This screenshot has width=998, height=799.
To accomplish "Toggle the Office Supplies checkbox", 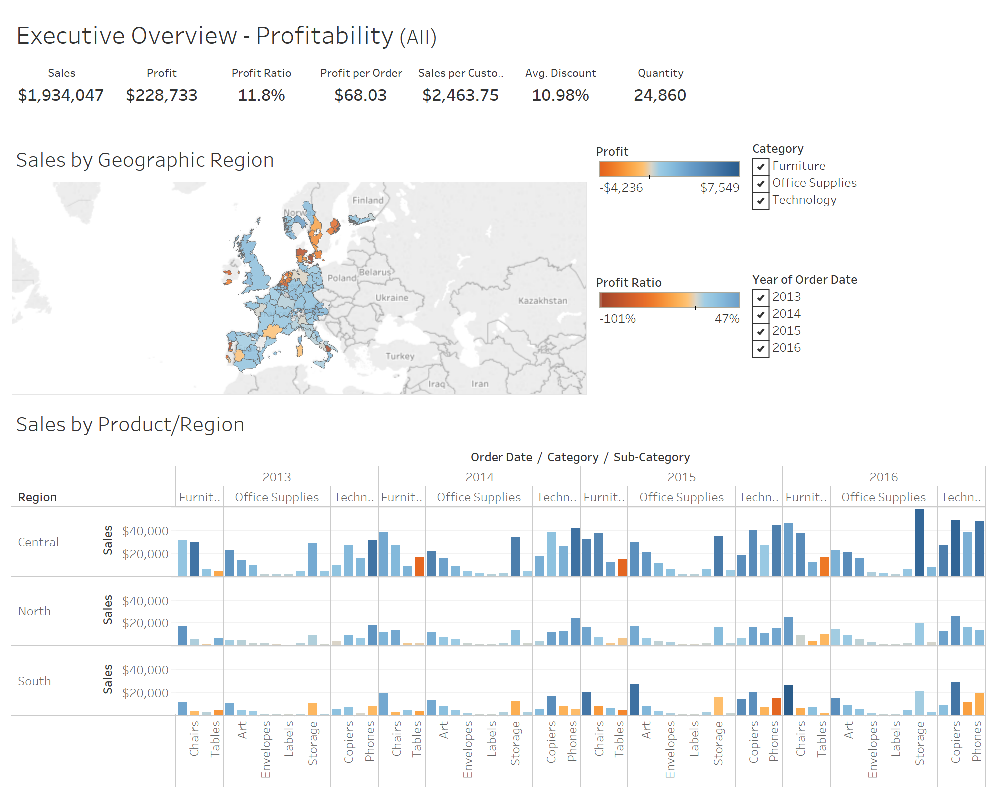I will tap(760, 183).
